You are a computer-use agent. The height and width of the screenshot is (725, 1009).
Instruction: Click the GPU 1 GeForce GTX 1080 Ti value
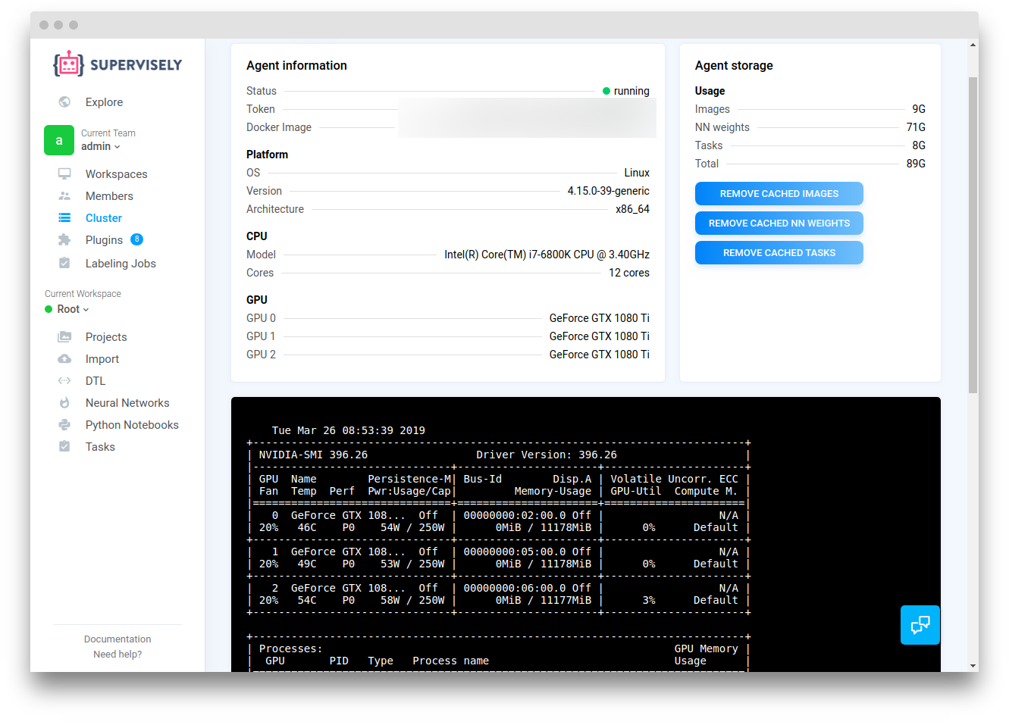pos(599,336)
